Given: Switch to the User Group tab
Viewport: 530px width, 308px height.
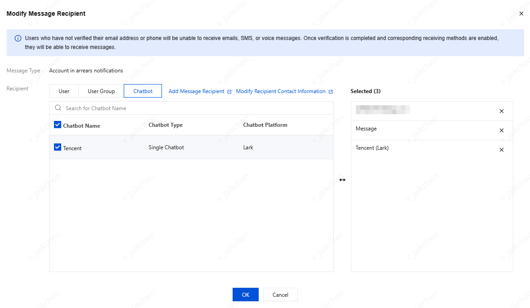Looking at the screenshot, I should 101,91.
